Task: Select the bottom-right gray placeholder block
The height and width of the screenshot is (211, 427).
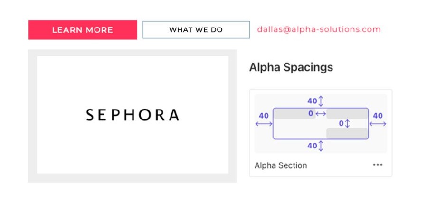Action: tap(347, 134)
